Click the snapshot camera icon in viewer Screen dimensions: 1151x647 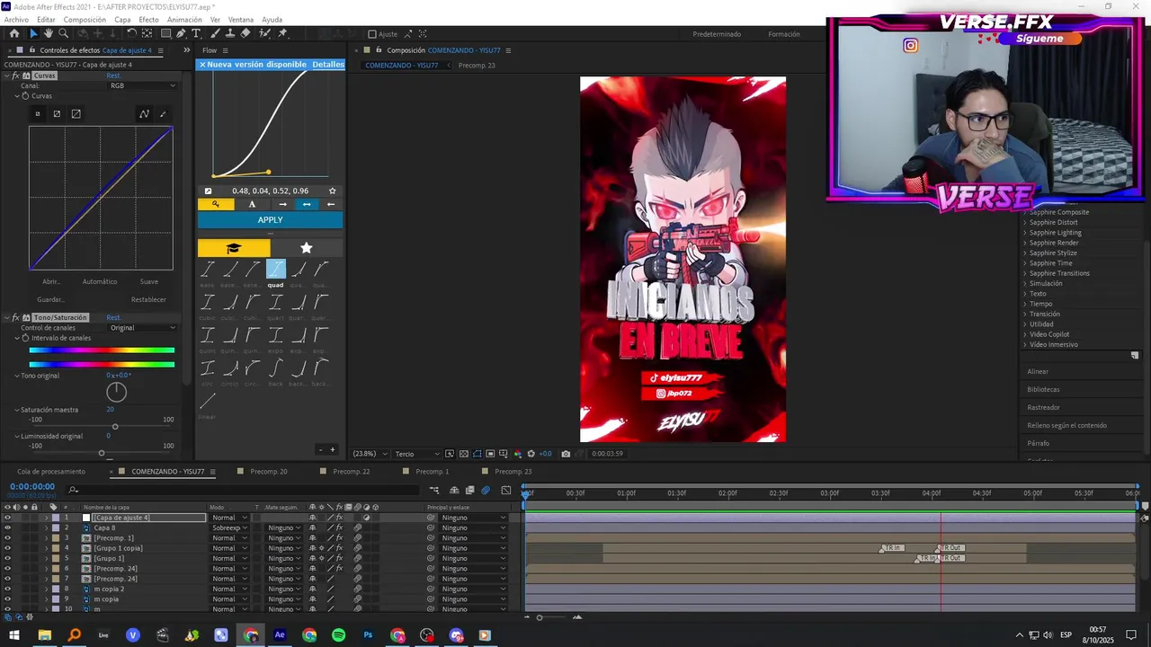[x=566, y=454]
